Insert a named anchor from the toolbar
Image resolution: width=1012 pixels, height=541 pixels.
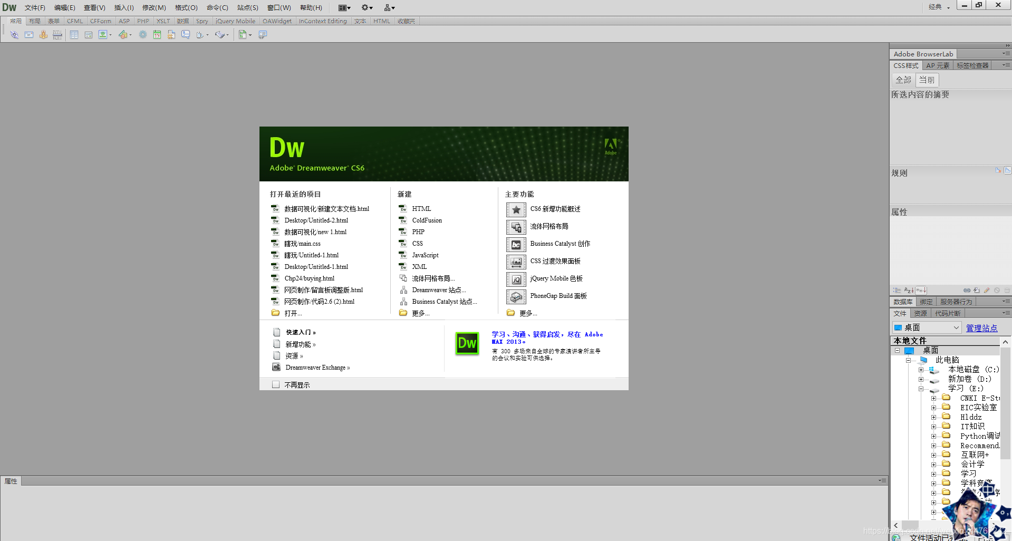(43, 35)
